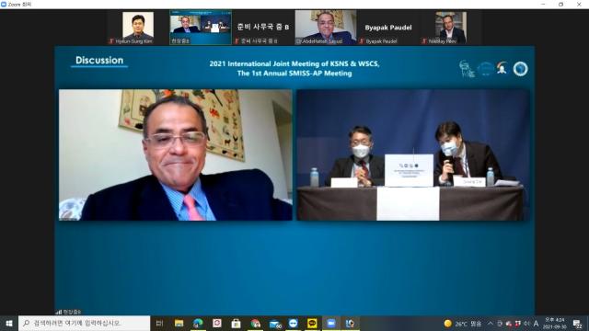The width and height of the screenshot is (589, 331).
Task: Open the weather widget showing 26°C
Action: pos(463,323)
